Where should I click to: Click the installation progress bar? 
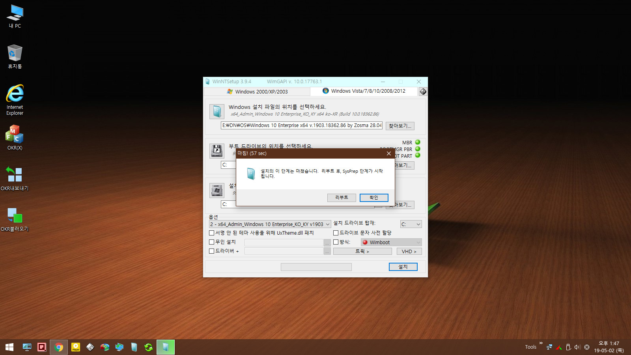pyautogui.click(x=316, y=267)
